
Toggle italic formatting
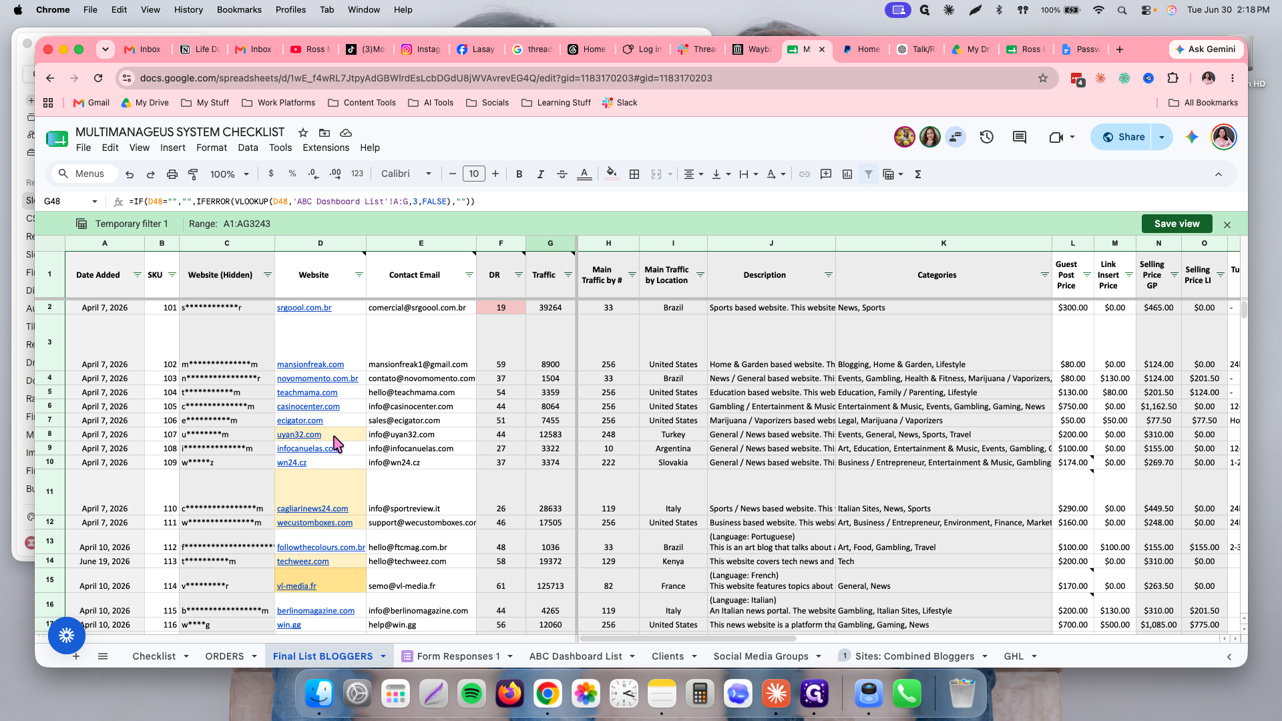[x=540, y=174]
